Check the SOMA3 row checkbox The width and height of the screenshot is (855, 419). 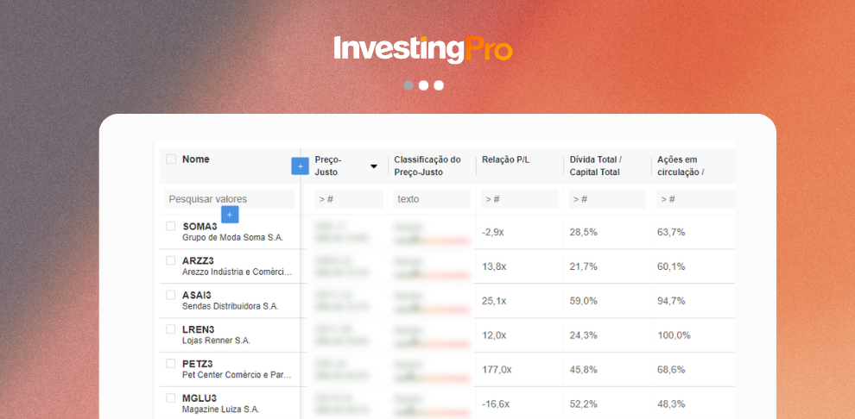click(171, 226)
